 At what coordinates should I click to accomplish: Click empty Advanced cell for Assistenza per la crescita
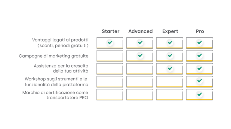pyautogui.click(x=140, y=69)
